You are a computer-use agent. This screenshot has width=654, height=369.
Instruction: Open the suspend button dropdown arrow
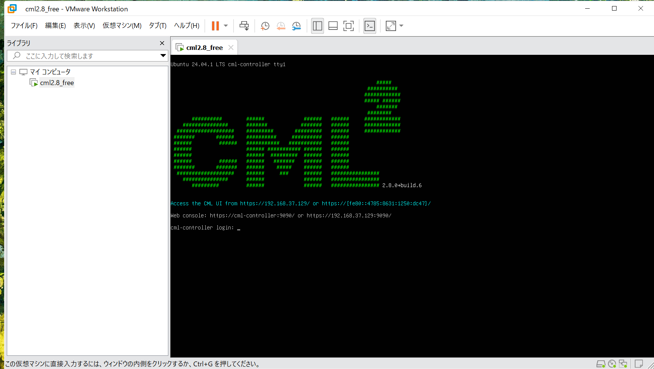226,26
